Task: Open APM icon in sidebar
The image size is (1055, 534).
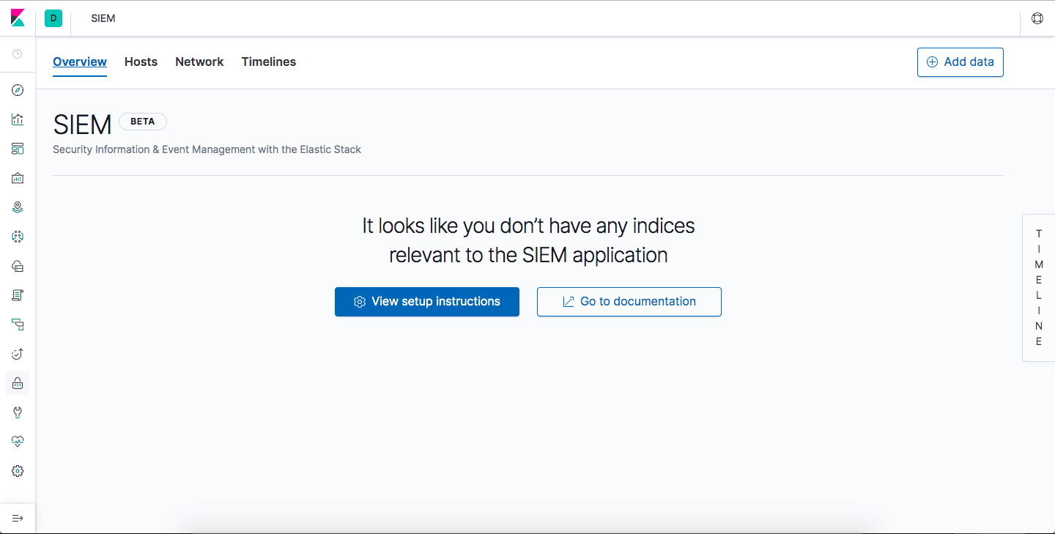Action: pyautogui.click(x=18, y=325)
